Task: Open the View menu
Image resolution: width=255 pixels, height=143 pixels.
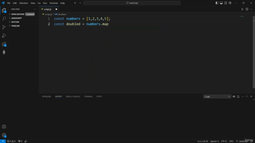Action: tap(33, 3)
